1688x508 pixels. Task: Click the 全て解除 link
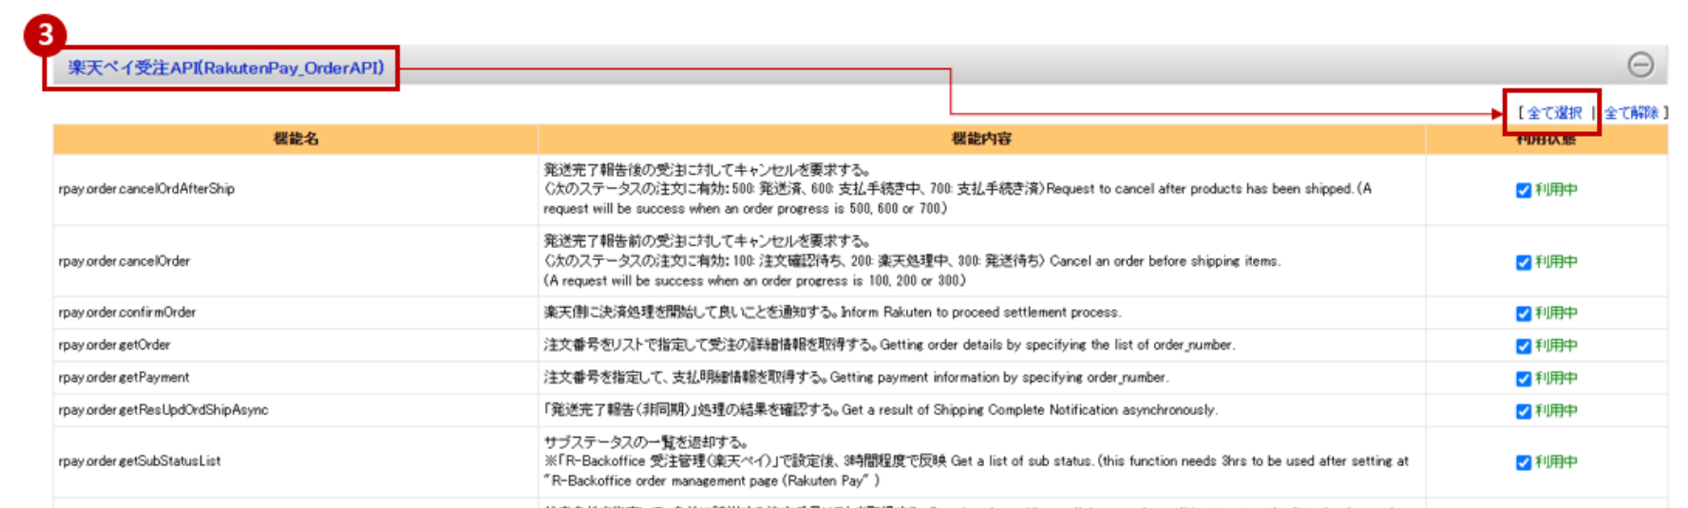[1631, 113]
